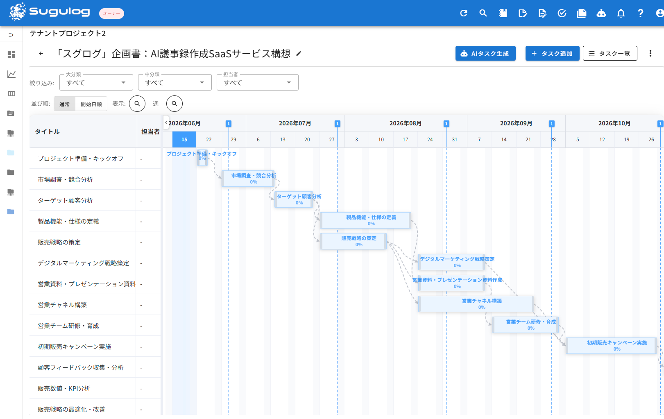Open the 中分類 filter dropdown

(175, 82)
